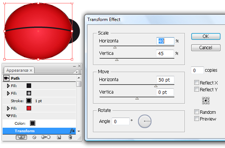Viewport: 225px width, 148px height.
Task: Collapse the expanded bottom Fill entry
Action: 9,116
